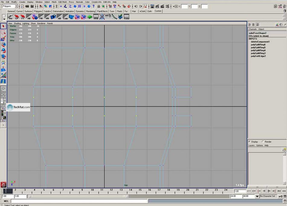Open the character set dropdown arrow
Image resolution: width=287 pixels, height=206 pixels.
click(x=257, y=196)
